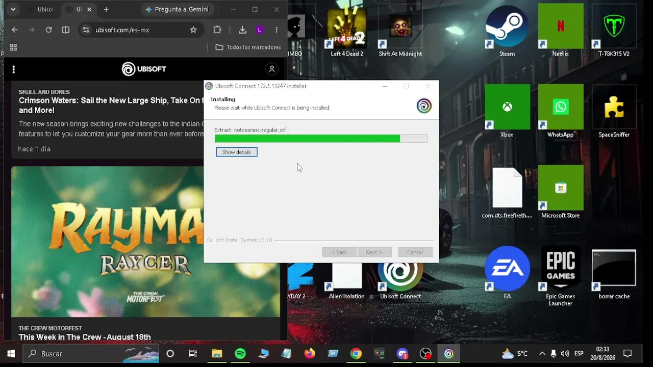The image size is (653, 367).
Task: Click the Buscar taskbar search box
Action: (92, 354)
